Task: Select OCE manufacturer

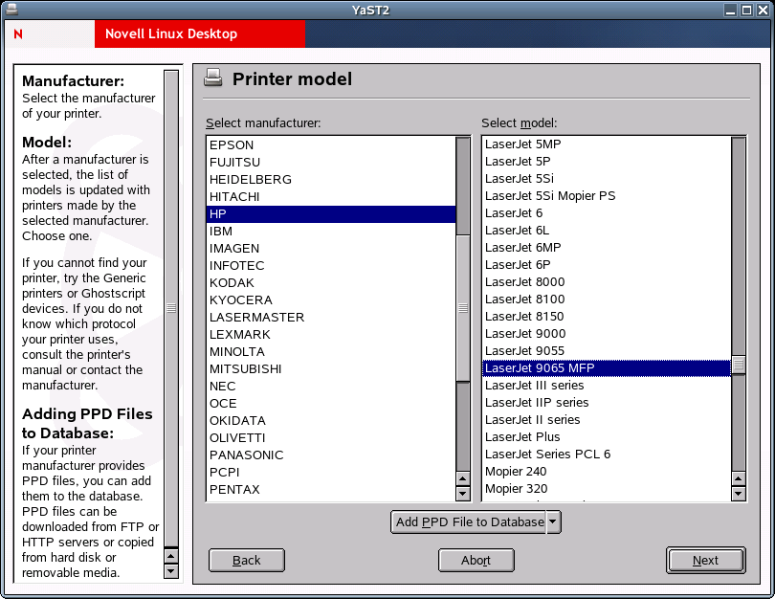Action: (331, 403)
